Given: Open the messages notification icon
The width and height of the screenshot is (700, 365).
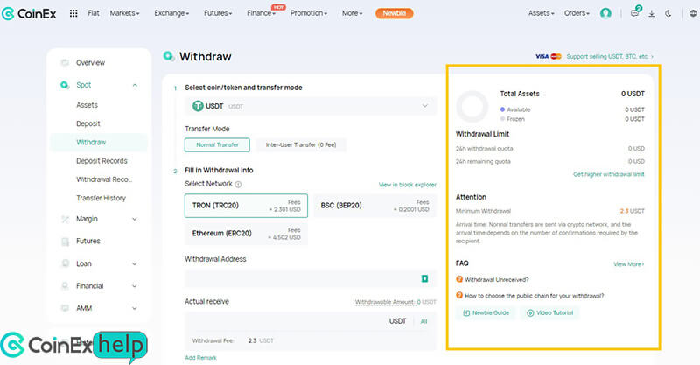Looking at the screenshot, I should [x=634, y=13].
